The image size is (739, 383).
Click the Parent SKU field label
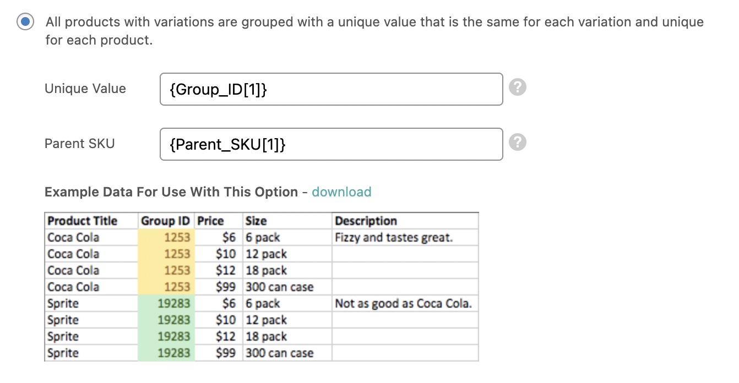pos(80,144)
